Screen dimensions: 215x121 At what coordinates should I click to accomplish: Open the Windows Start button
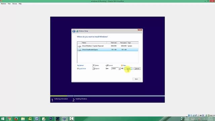click(x=3, y=119)
